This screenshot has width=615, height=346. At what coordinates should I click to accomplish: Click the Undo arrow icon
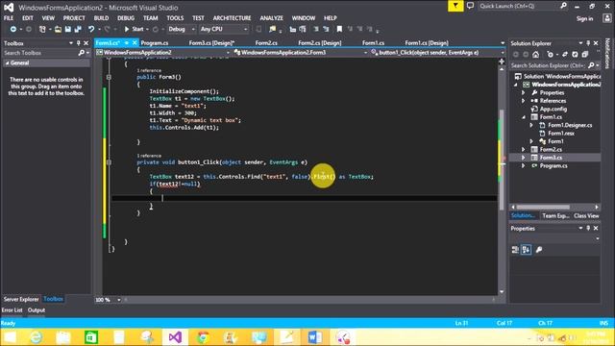[x=91, y=29]
